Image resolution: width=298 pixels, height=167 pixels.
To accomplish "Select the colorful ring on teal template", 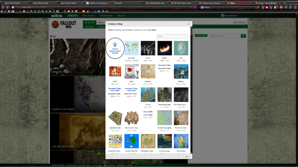I will 181,48.
